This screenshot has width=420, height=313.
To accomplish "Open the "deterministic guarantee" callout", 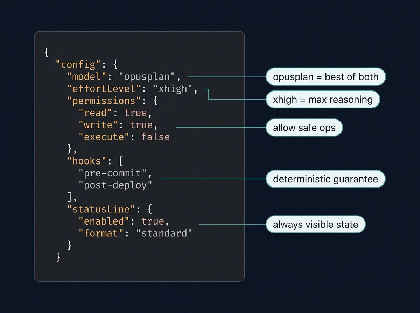I will 325,179.
